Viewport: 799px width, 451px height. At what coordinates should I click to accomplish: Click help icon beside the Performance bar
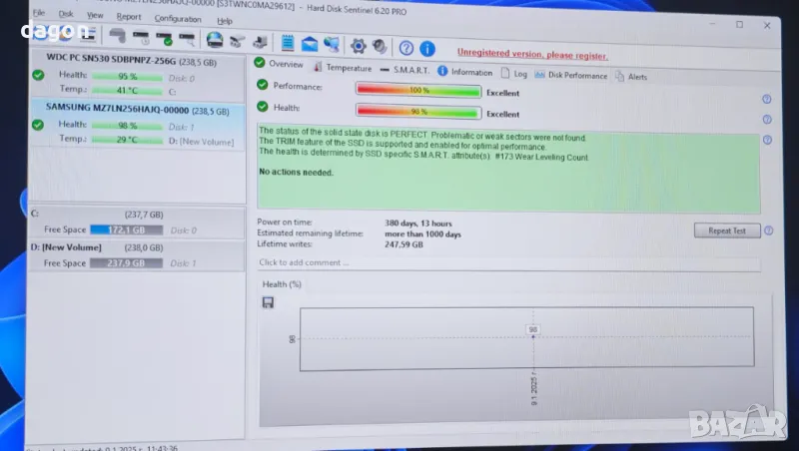point(766,99)
